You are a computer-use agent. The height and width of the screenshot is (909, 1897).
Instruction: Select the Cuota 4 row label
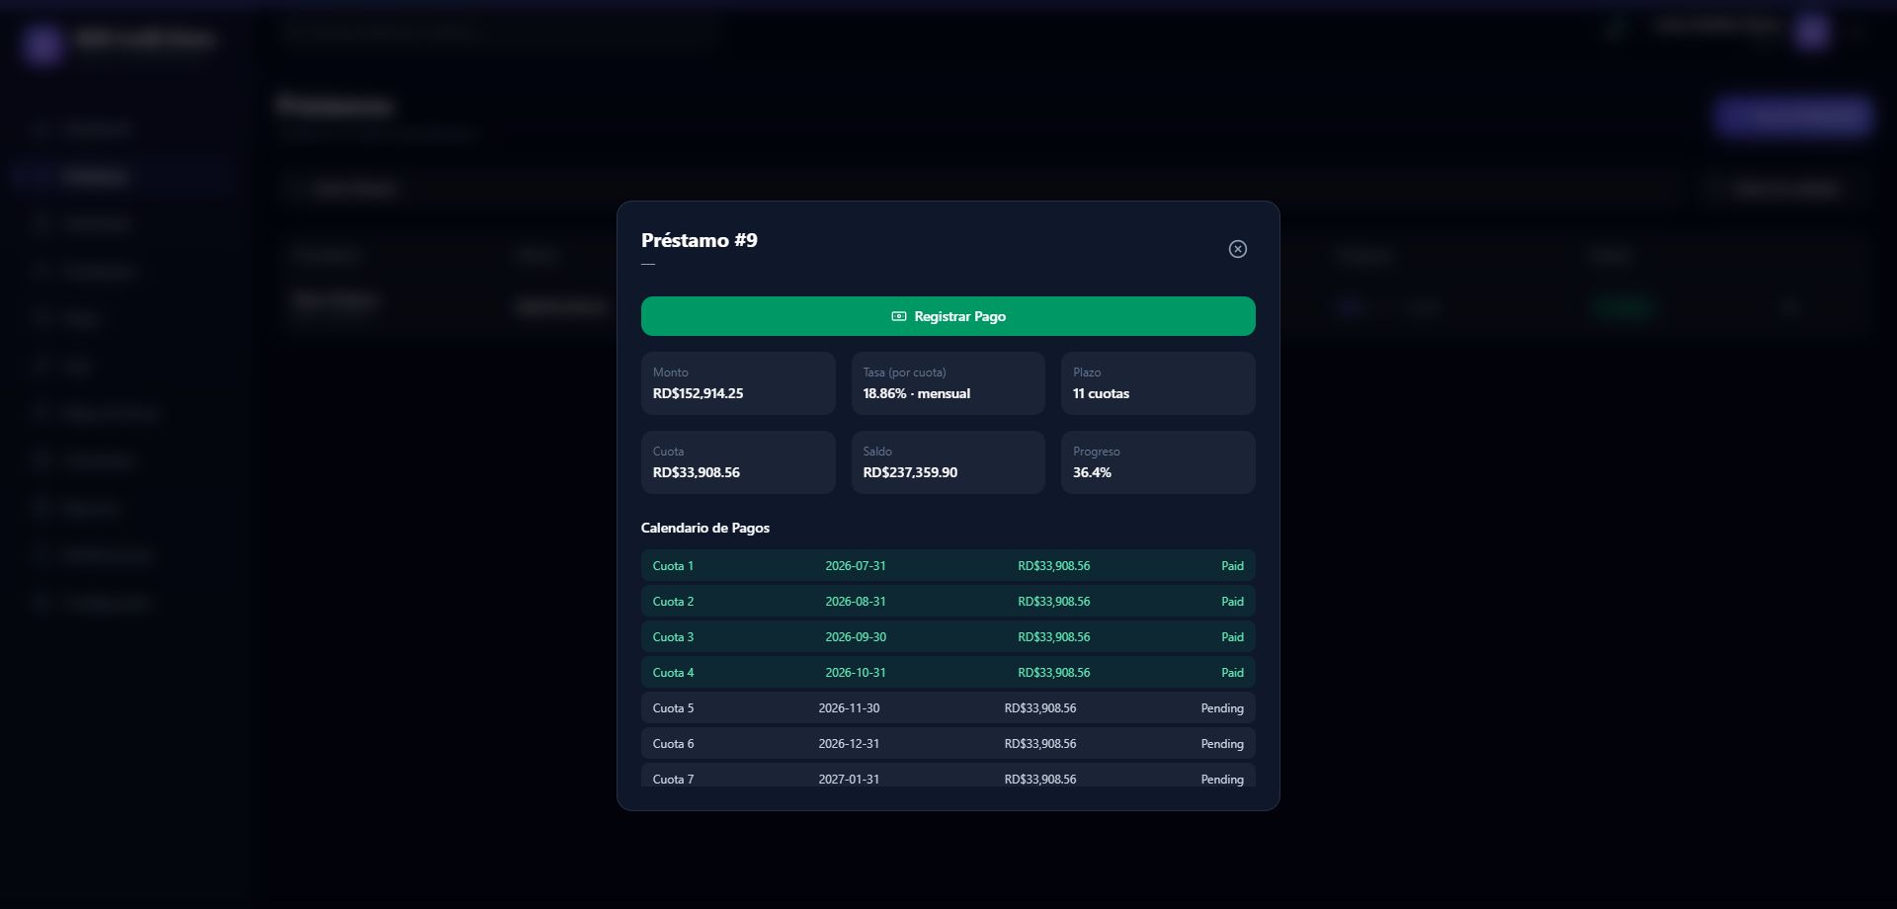[x=673, y=673]
